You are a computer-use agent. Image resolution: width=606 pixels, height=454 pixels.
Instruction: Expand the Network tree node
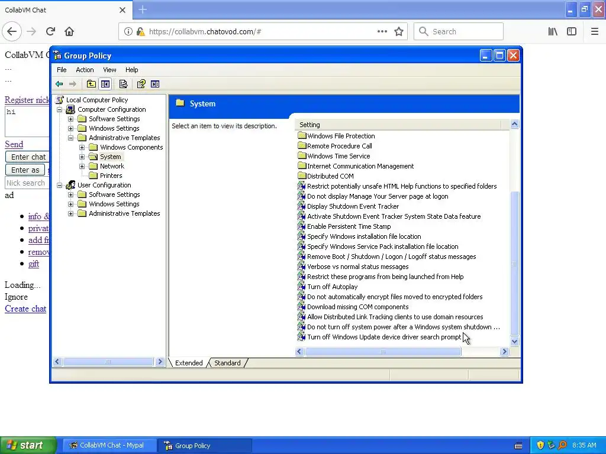[82, 166]
